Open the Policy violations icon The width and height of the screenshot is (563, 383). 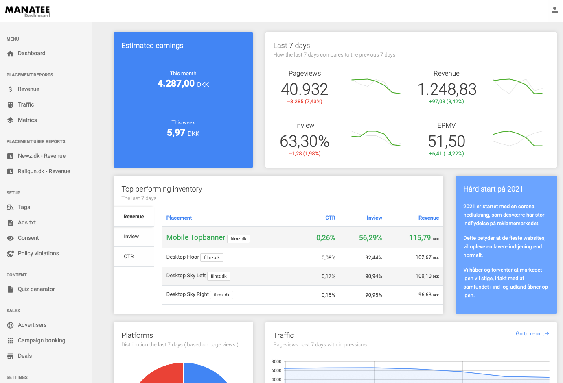(x=10, y=253)
